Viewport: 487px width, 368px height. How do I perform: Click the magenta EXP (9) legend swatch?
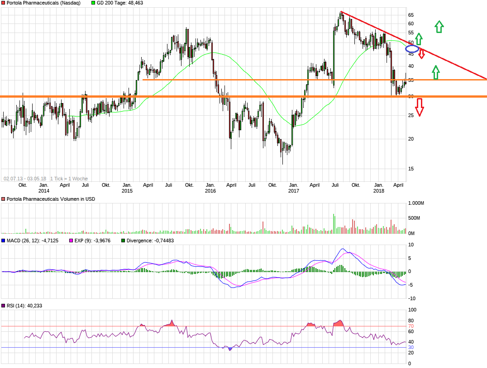point(71,241)
